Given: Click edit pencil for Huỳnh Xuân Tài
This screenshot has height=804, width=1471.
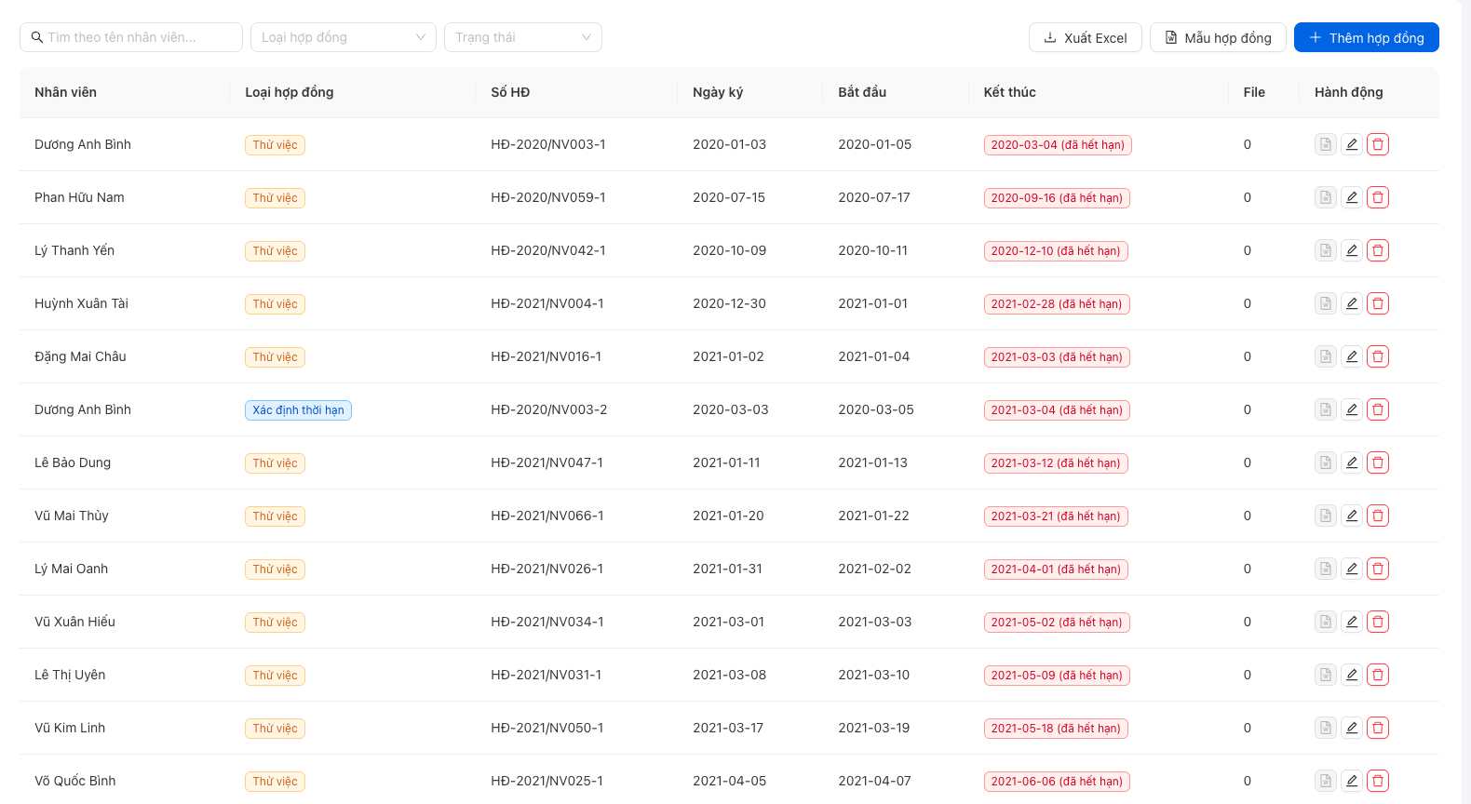Looking at the screenshot, I should coord(1352,303).
